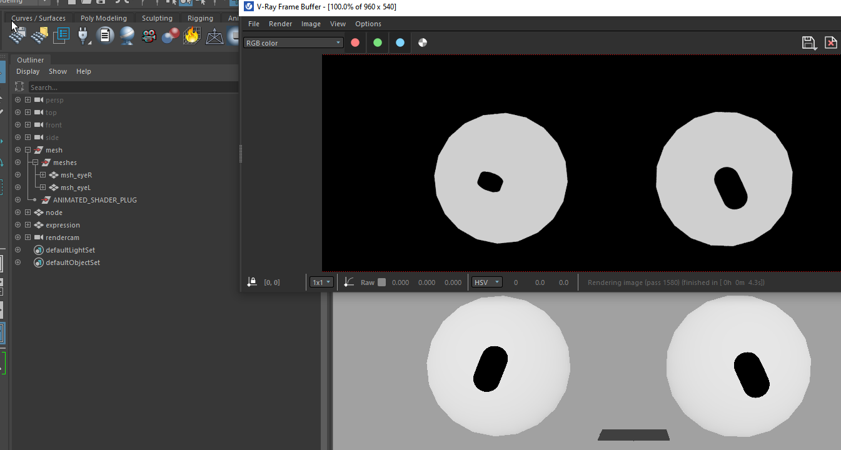This screenshot has width=841, height=450.
Task: Click the color curve icon beside Raw
Action: [x=350, y=282]
